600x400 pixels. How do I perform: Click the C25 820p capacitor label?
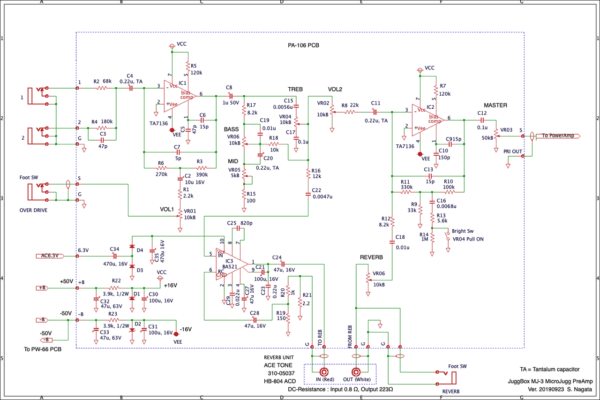[240, 223]
